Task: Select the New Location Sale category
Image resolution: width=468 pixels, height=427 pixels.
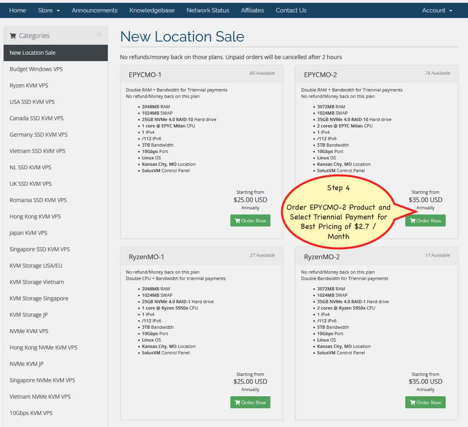Action: [56, 53]
